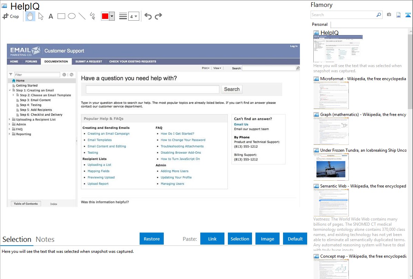Image resolution: width=413 pixels, height=279 pixels.
Task: Open the line thickness dropdown showing 4
Action: click(133, 16)
